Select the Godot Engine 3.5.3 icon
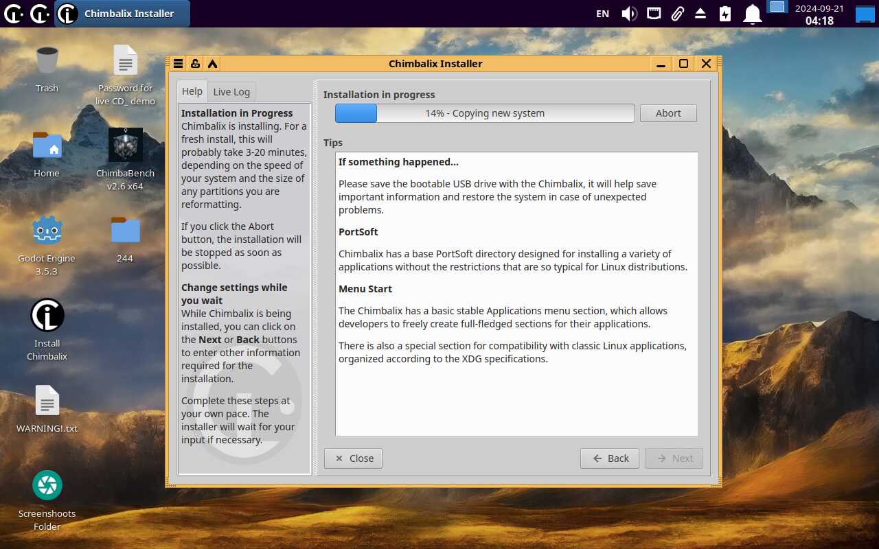The width and height of the screenshot is (879, 549). pos(47,245)
